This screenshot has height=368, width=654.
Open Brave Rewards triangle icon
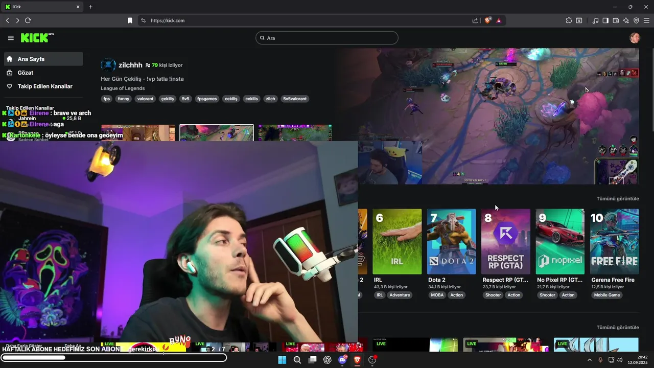point(499,20)
